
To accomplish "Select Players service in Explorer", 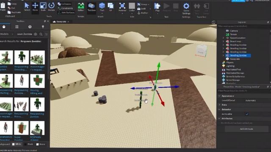I will click(228, 62).
